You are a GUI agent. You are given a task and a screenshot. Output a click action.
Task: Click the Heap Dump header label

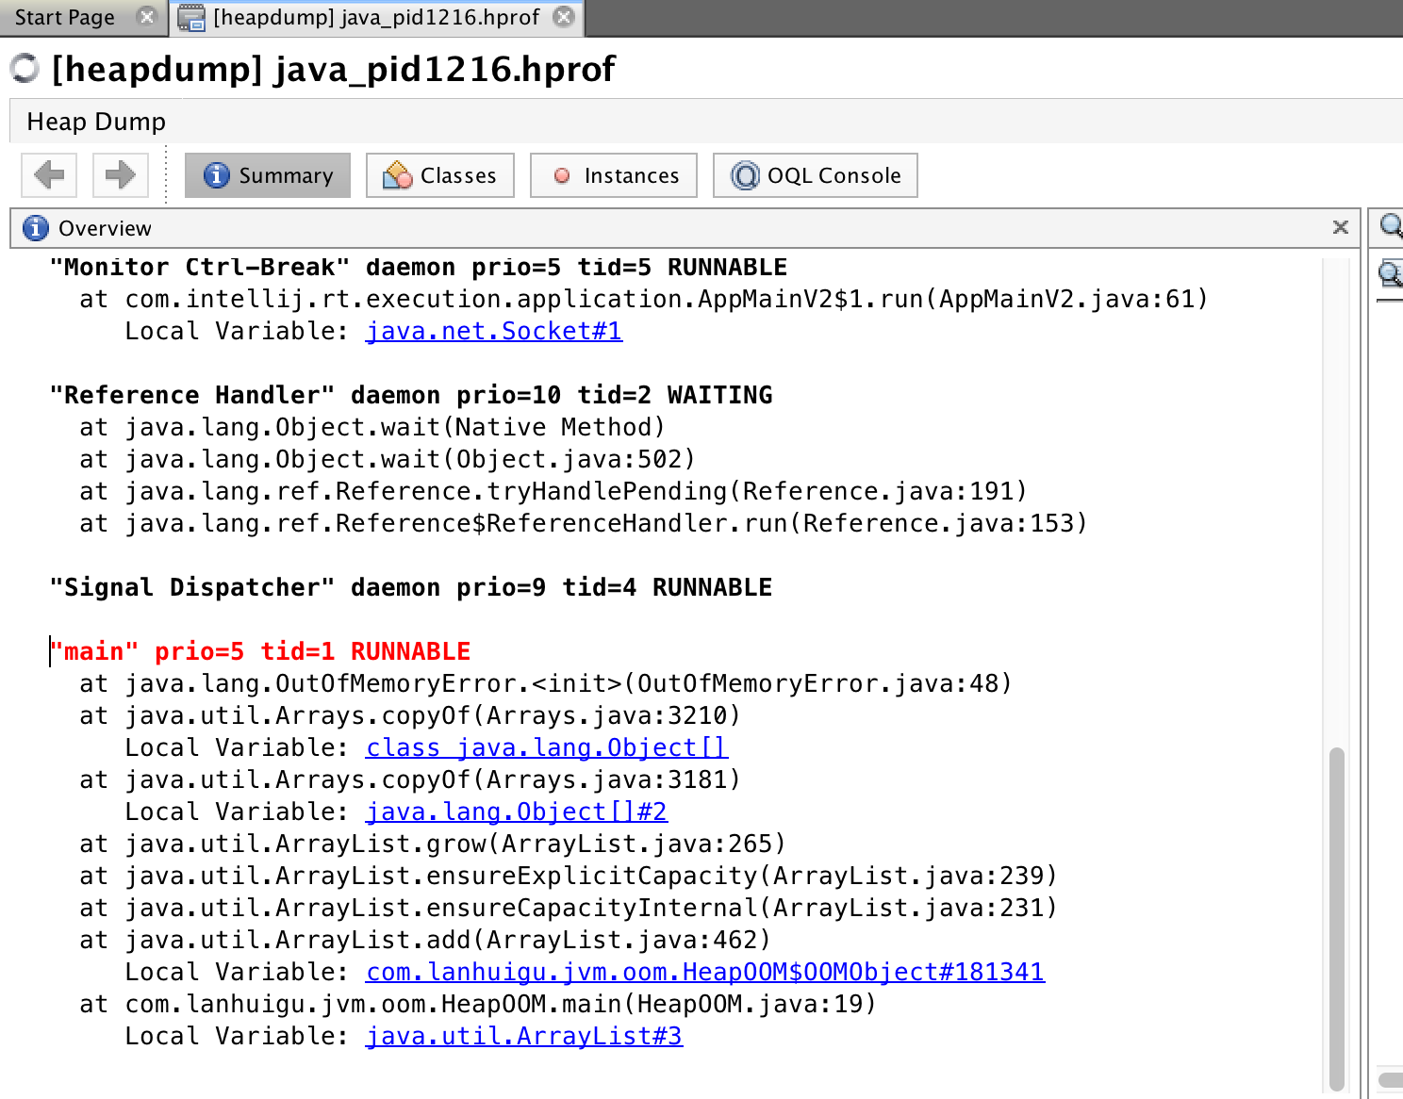[x=96, y=122]
